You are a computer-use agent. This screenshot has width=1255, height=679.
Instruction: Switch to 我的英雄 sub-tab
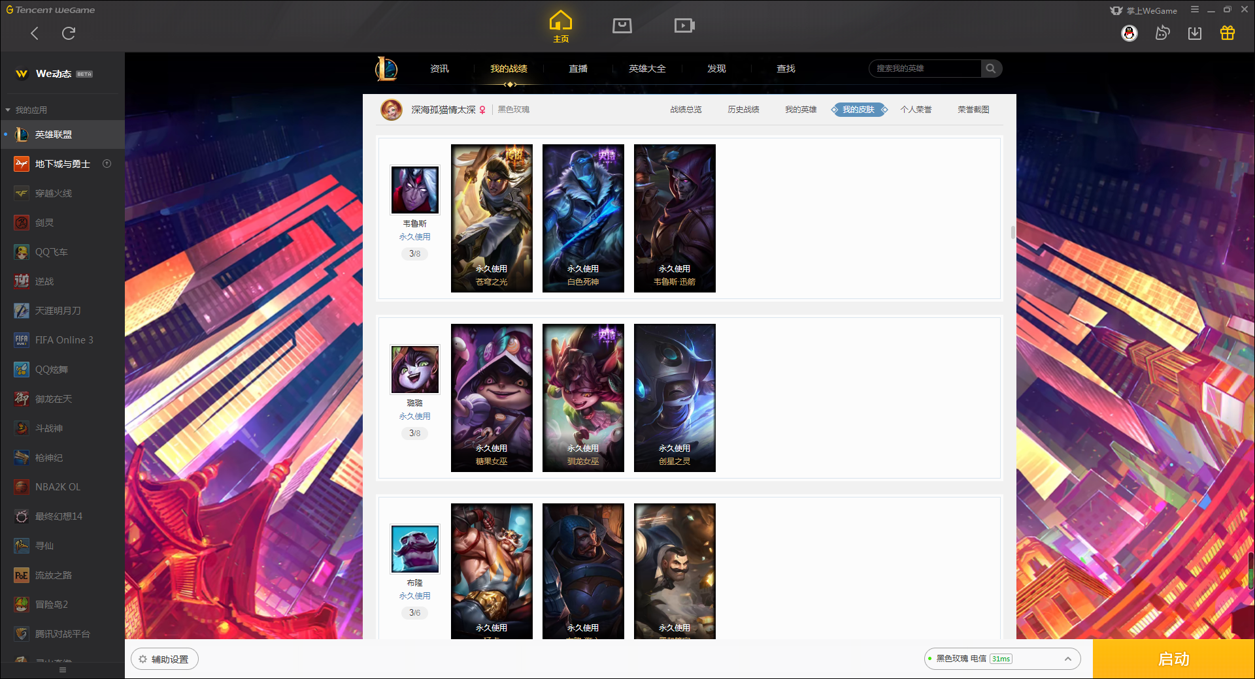point(801,110)
